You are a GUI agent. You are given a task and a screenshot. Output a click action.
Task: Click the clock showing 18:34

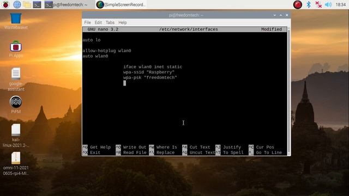tap(340, 4)
